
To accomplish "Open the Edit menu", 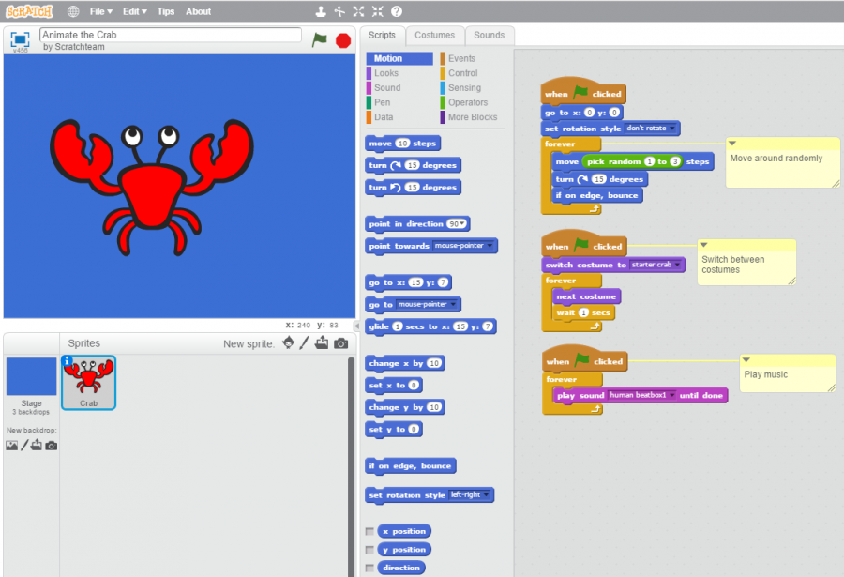I will [x=131, y=11].
